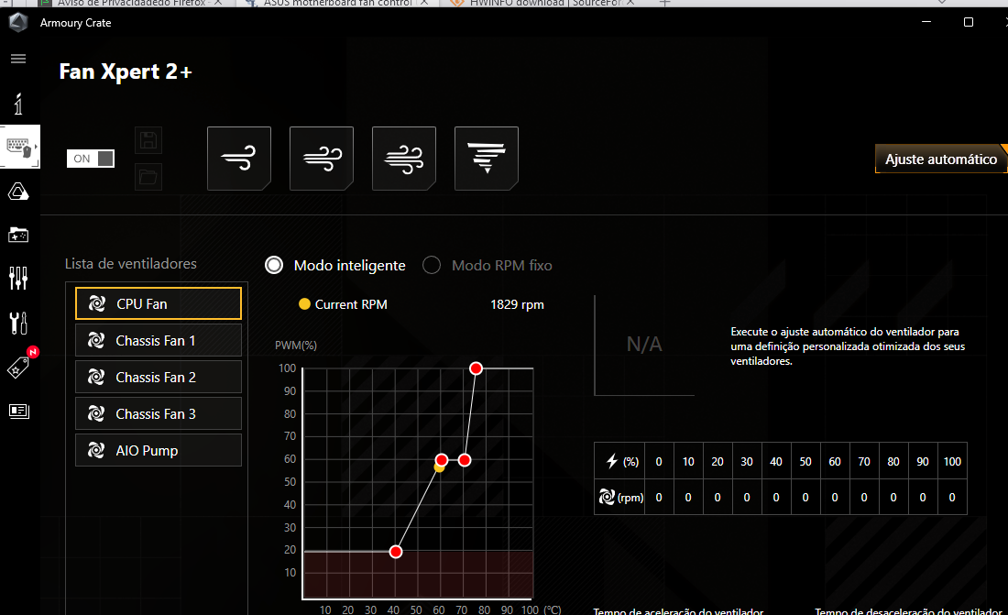
Task: Click the 100 percent power table cell
Action: pyautogui.click(x=952, y=461)
